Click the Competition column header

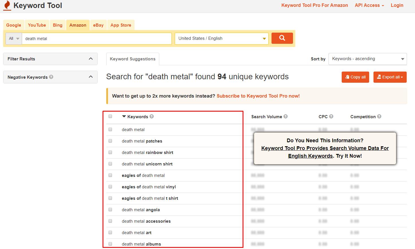(363, 116)
